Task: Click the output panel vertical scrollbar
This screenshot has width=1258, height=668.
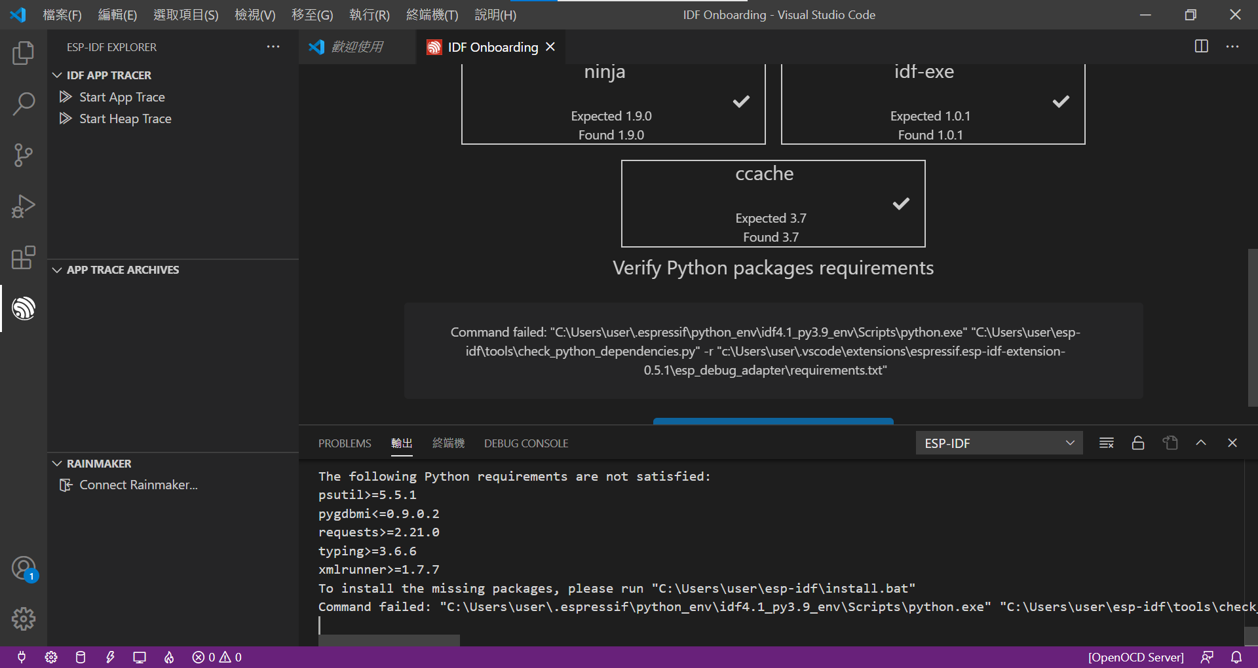Action: coord(1251,636)
